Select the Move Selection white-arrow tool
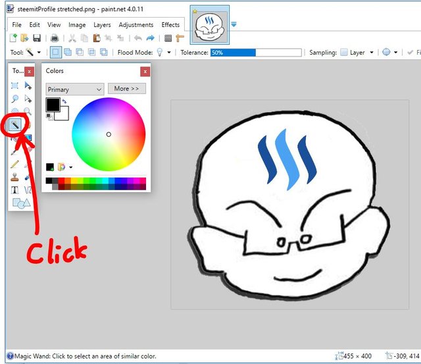The width and height of the screenshot is (421, 364). 28,99
